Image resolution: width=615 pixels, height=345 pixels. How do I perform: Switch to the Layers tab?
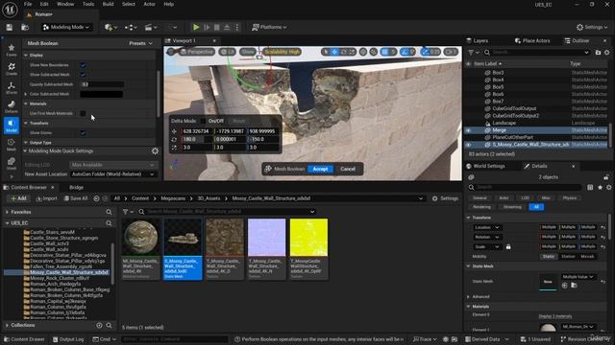click(477, 40)
